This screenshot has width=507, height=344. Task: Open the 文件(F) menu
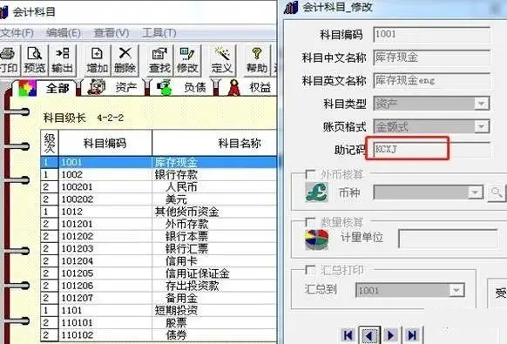click(17, 32)
